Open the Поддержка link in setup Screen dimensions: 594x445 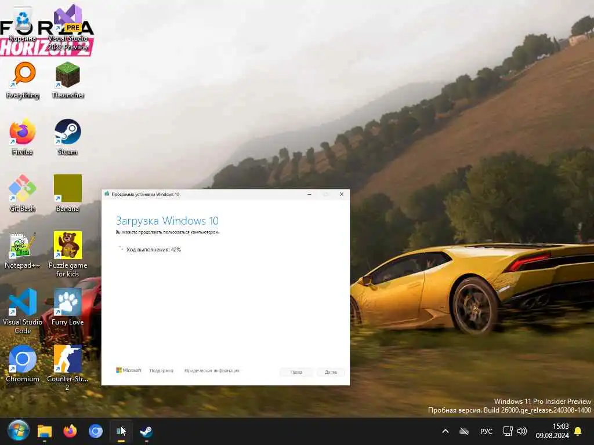point(161,370)
